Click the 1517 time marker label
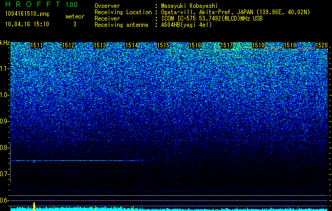The image size is (332, 211). tap(227, 45)
